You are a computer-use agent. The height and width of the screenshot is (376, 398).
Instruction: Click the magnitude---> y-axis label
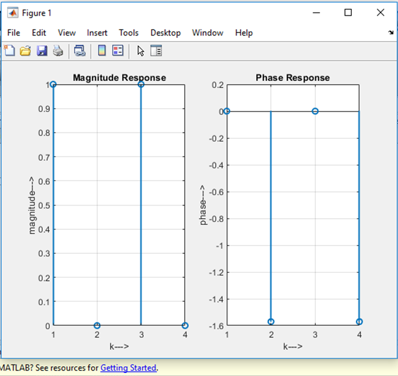tap(32, 206)
